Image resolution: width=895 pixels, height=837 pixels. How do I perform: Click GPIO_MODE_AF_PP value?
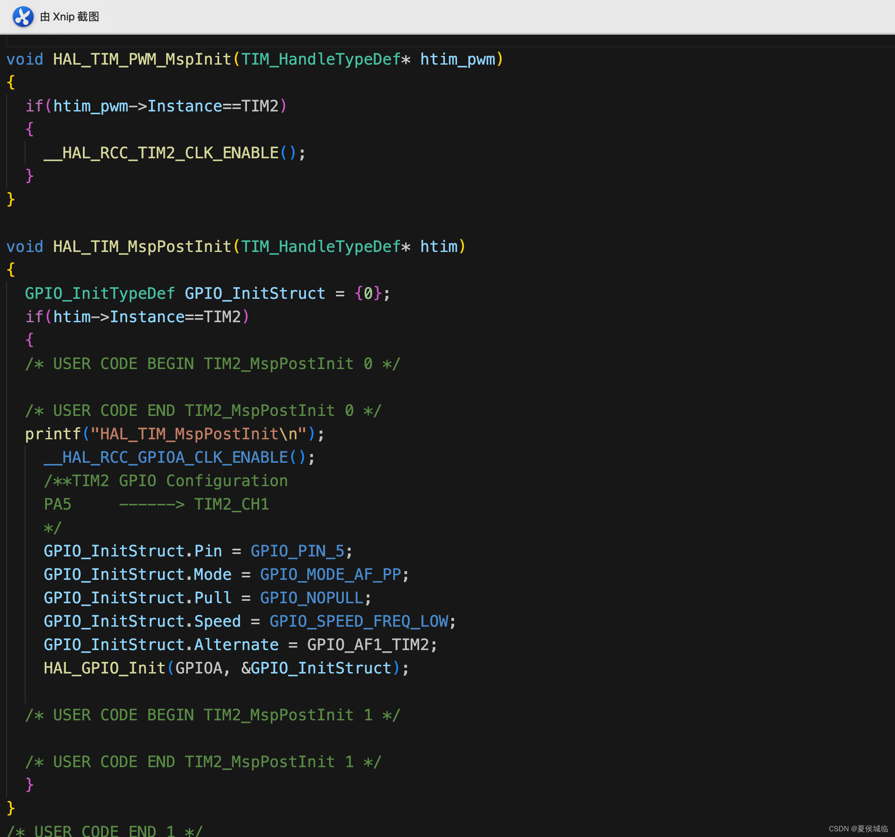pos(330,574)
